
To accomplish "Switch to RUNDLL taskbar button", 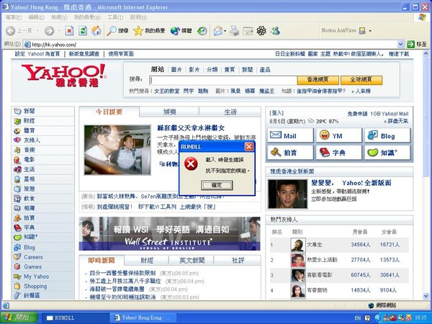I will (x=76, y=318).
